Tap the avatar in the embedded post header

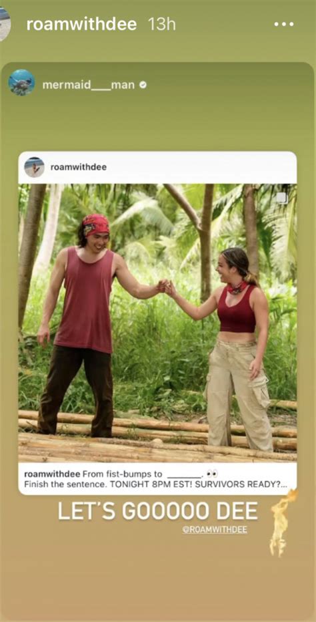[x=35, y=167]
